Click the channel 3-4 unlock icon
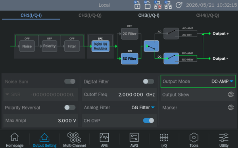238x148 pixels. [x=147, y=5]
